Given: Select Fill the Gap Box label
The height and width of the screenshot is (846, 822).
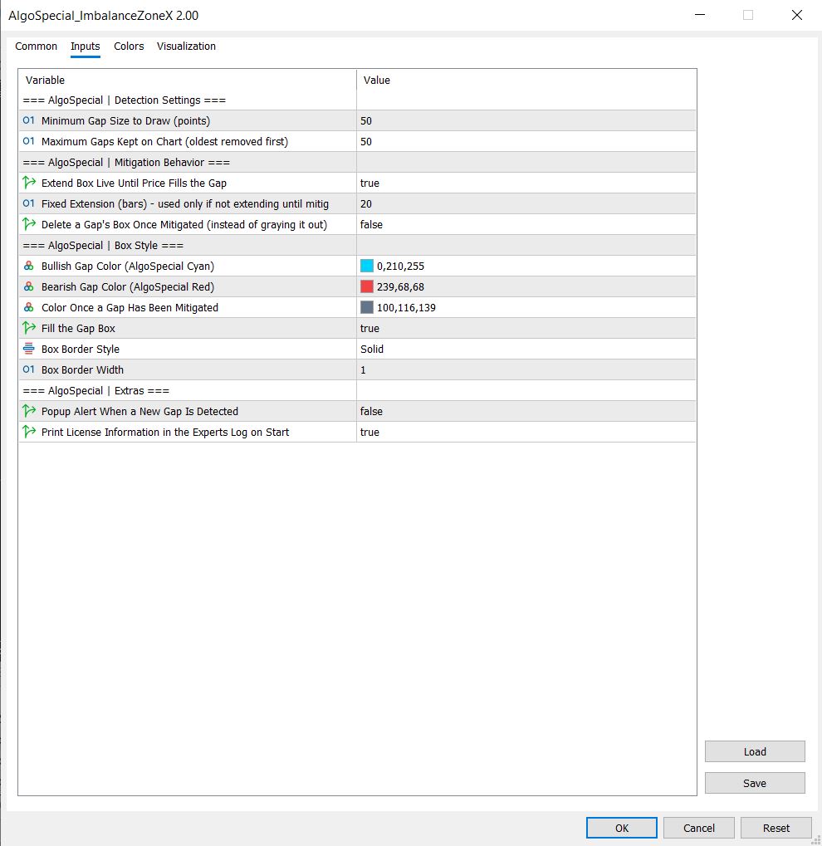Looking at the screenshot, I should tap(78, 328).
